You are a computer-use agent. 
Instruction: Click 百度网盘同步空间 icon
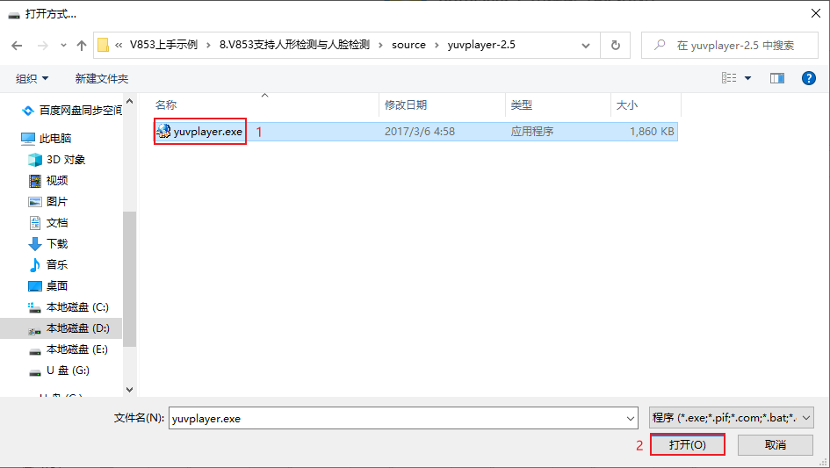tap(28, 111)
